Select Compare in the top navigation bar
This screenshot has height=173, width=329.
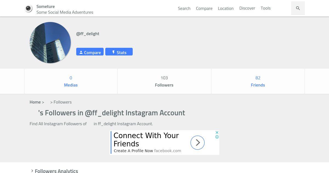point(204,8)
